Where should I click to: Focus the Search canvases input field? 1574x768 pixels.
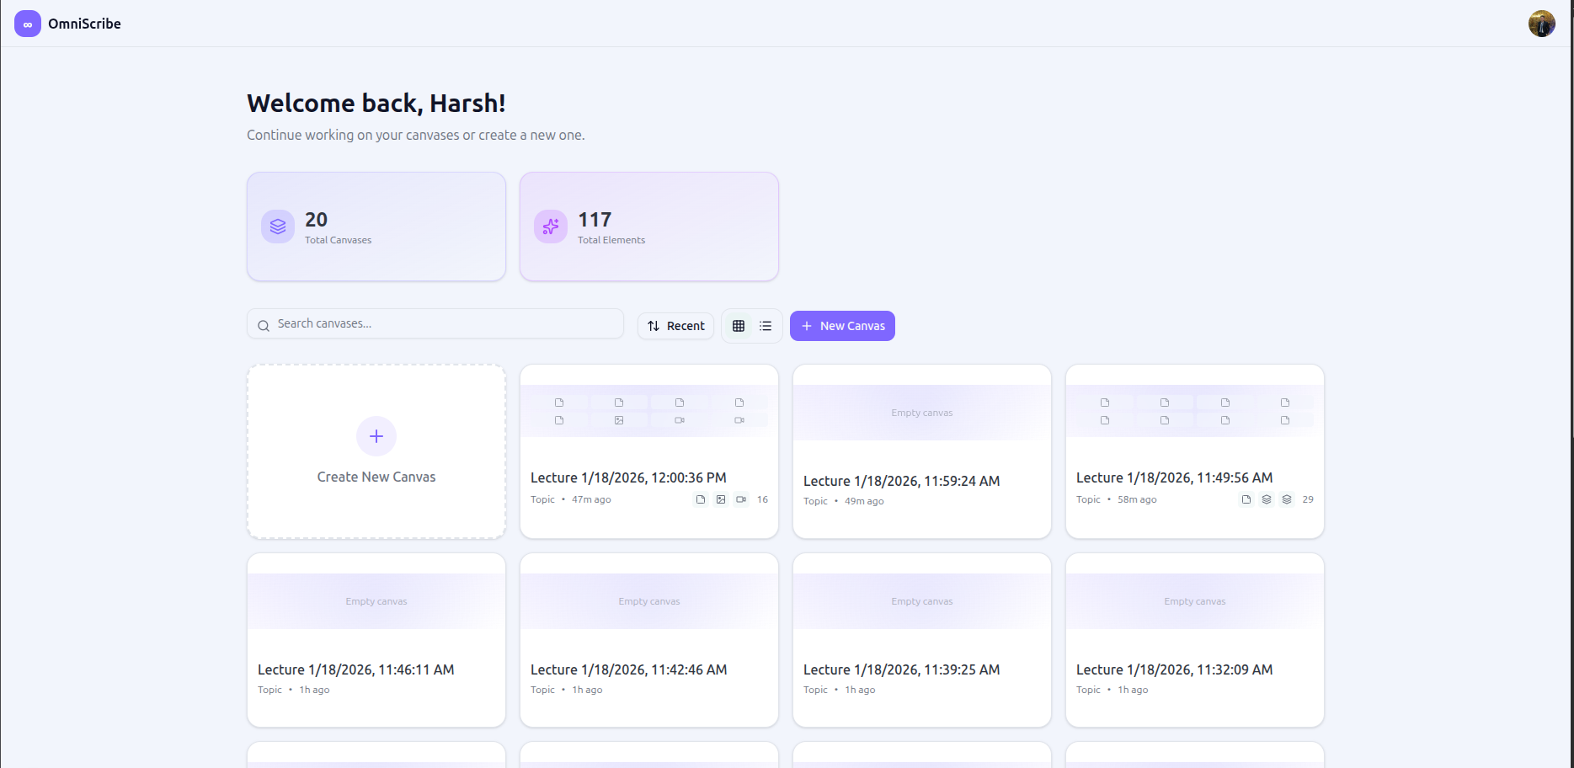(435, 323)
